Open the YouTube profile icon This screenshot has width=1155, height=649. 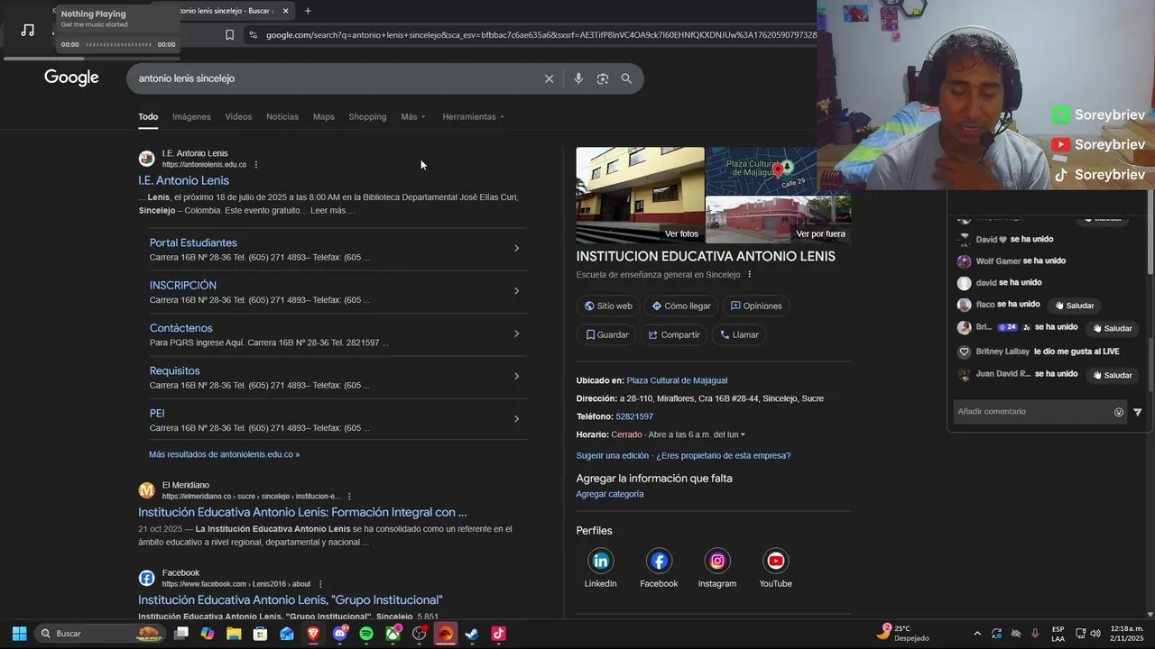click(775, 561)
